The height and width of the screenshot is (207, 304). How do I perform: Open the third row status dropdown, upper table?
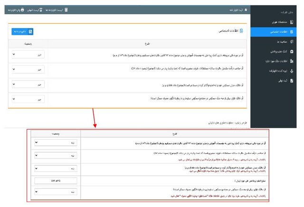pos(28,85)
